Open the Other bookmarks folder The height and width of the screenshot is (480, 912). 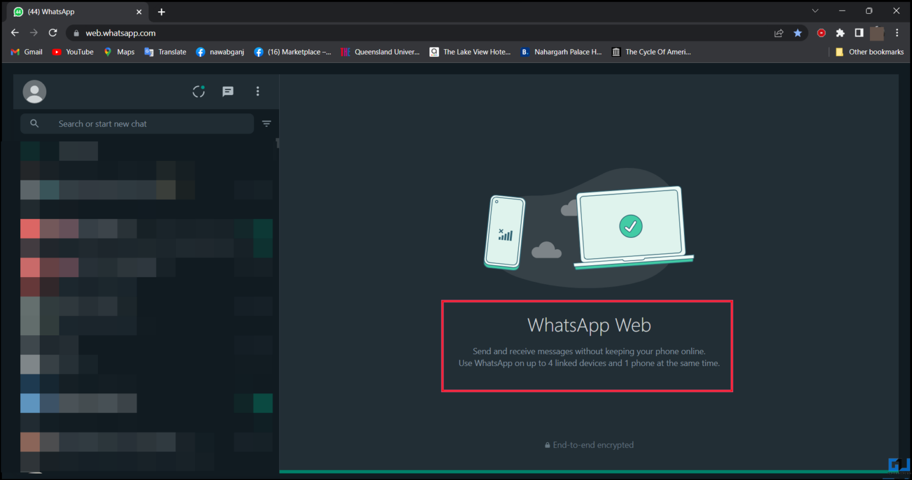869,52
